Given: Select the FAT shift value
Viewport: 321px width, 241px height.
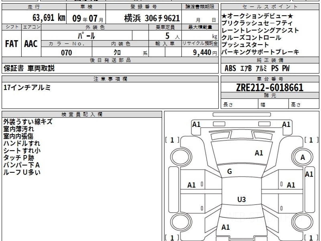Looking at the screenshot, I should click(x=12, y=44).
